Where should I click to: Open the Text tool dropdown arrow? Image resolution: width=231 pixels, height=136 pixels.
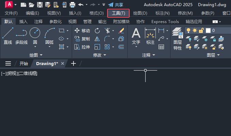tap(136, 47)
